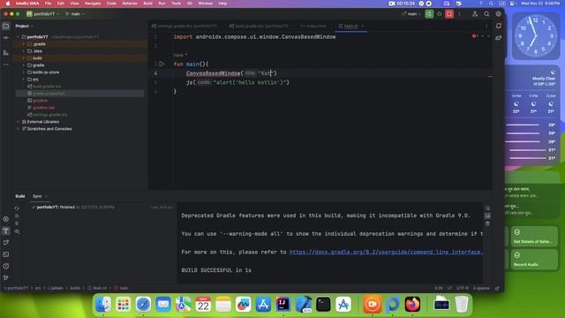Click the Debug bug icon in toolbar
The image size is (565, 318).
(440, 14)
